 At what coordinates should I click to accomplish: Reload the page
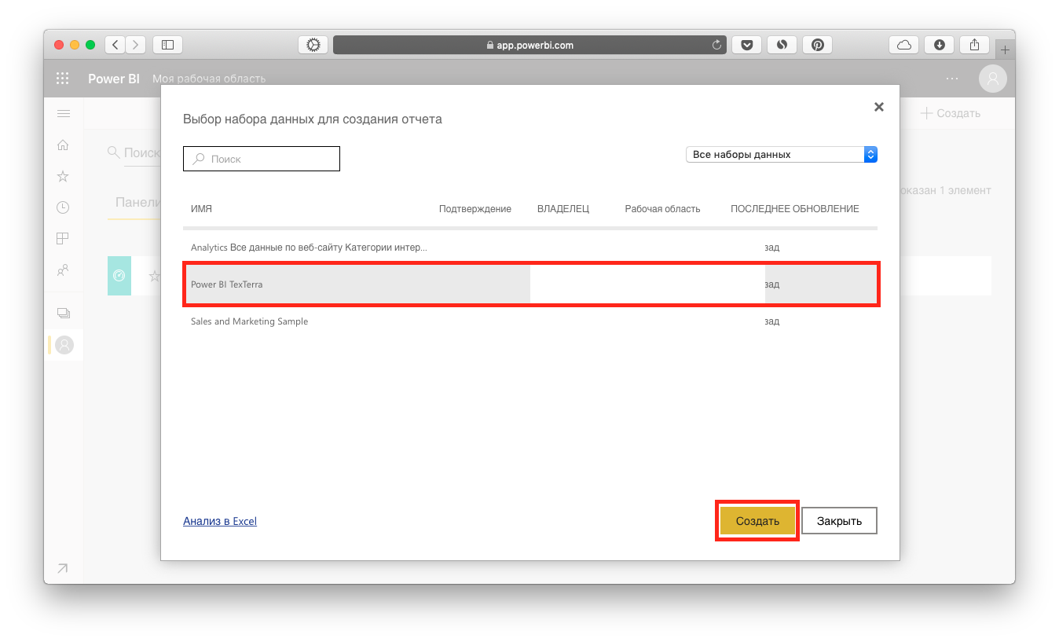[716, 45]
